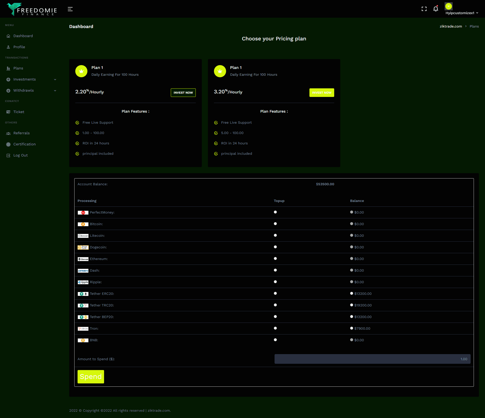Click the $53500.00 account balance value

point(325,184)
